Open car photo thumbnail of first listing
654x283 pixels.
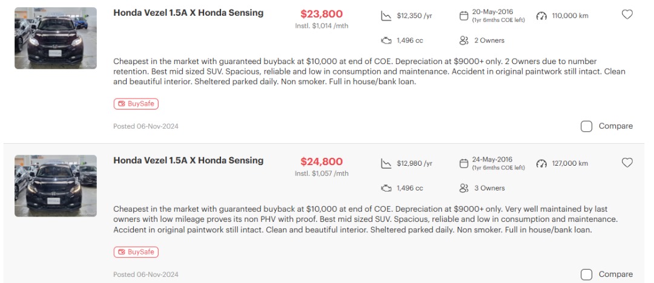tap(56, 38)
